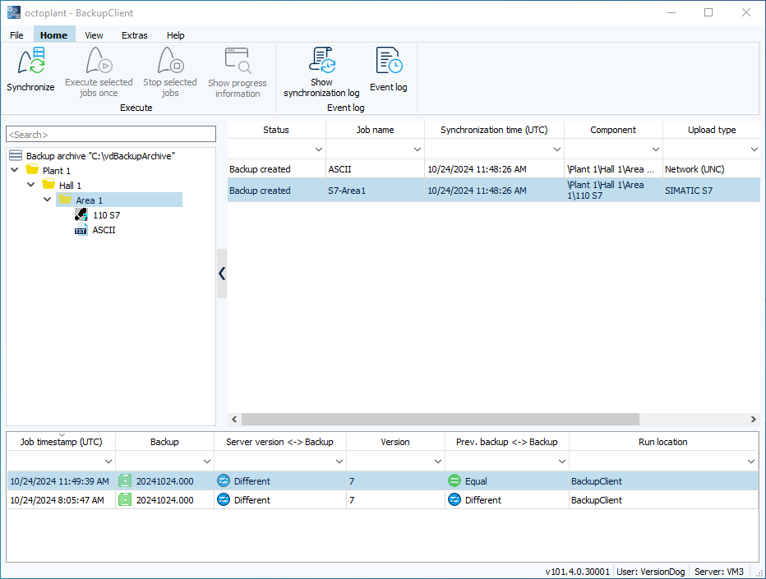Collapse the left navigation panel via the chevron
Screen dimensions: 766x579
click(x=221, y=273)
